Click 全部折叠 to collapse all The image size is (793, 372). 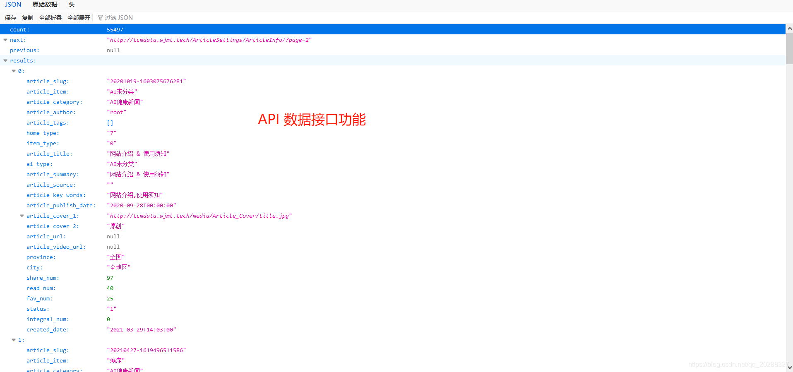50,18
